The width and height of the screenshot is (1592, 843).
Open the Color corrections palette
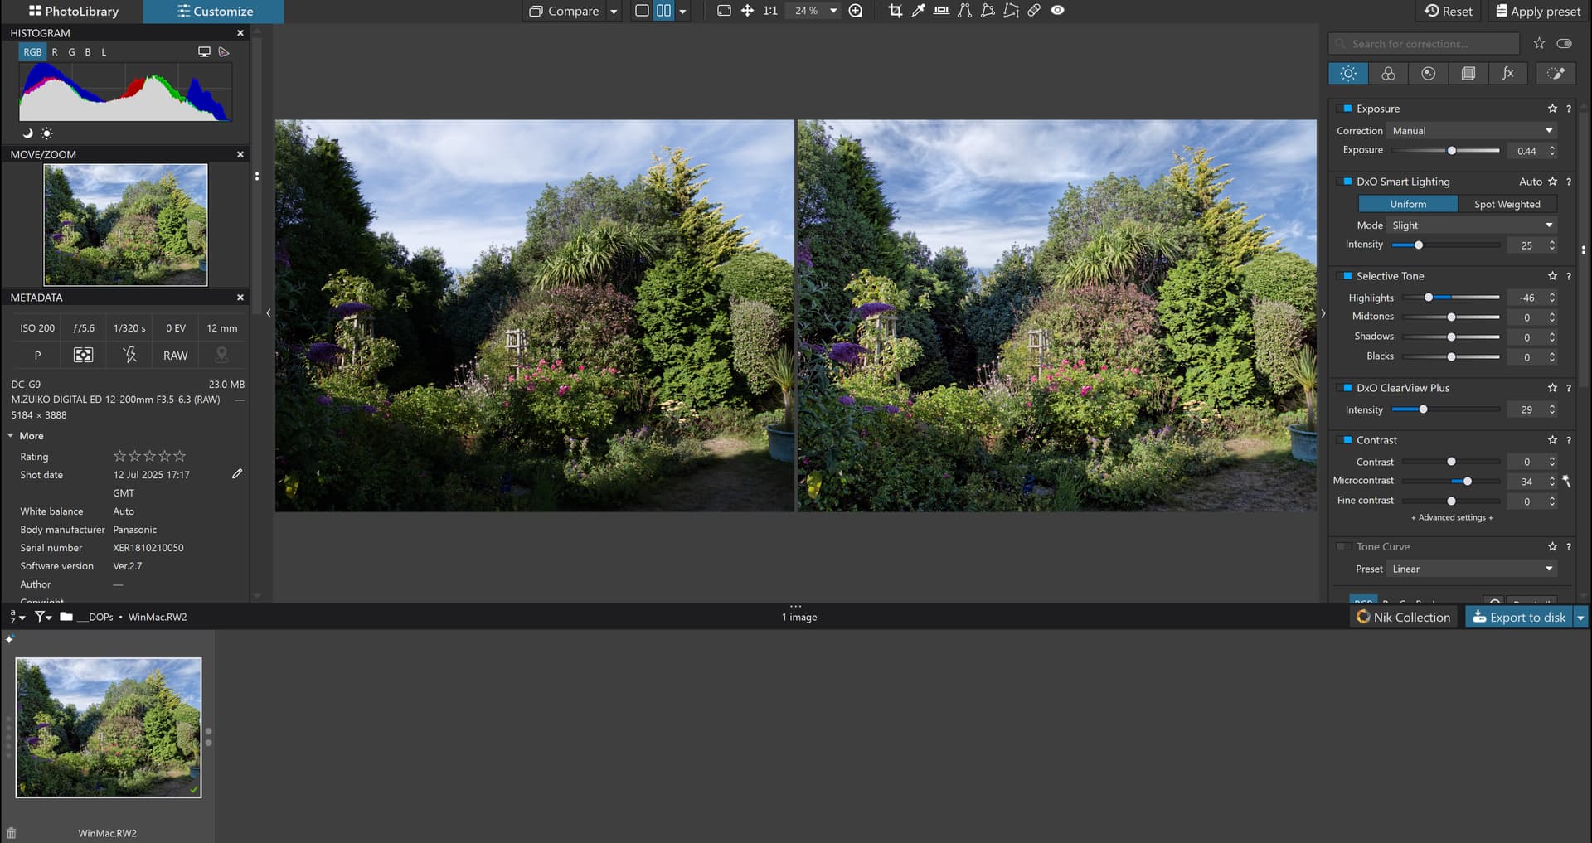point(1388,74)
